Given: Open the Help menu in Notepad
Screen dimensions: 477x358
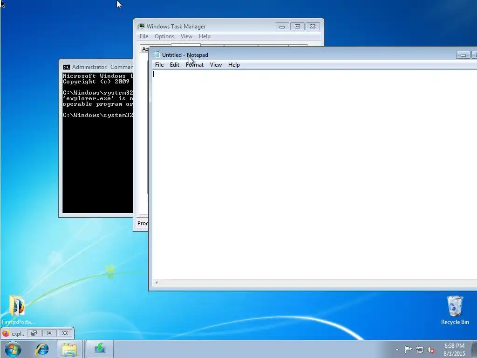Looking at the screenshot, I should [x=234, y=64].
